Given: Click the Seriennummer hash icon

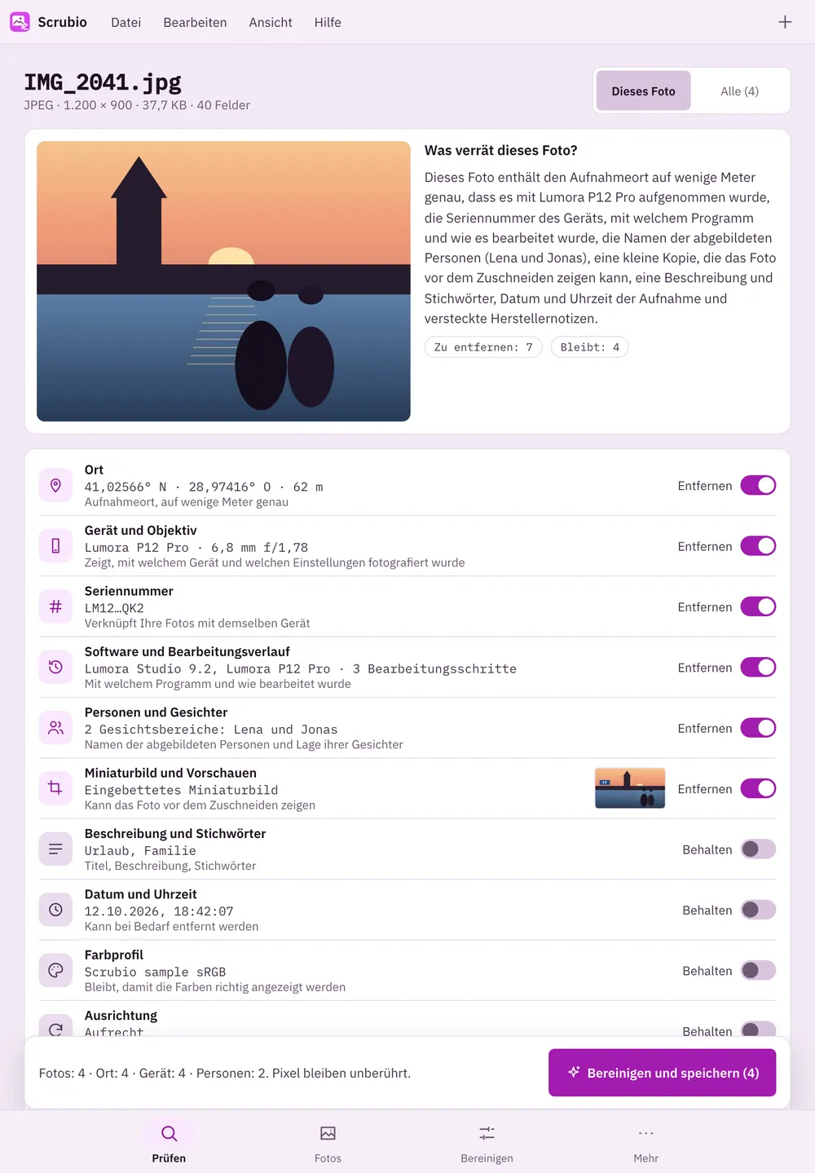Looking at the screenshot, I should point(55,606).
